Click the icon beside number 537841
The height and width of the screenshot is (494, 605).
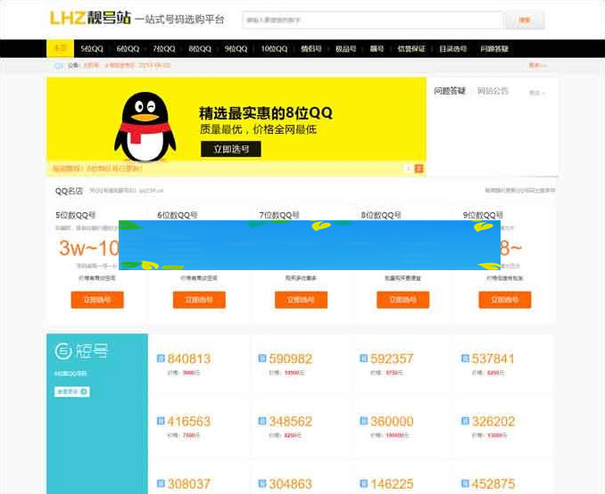point(465,359)
